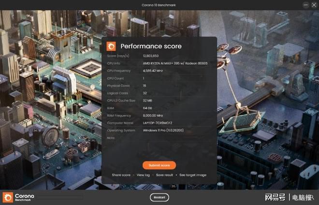Click the Corona Benchmark logo in bottom bar
The width and height of the screenshot is (319, 205).
[x=18, y=197]
